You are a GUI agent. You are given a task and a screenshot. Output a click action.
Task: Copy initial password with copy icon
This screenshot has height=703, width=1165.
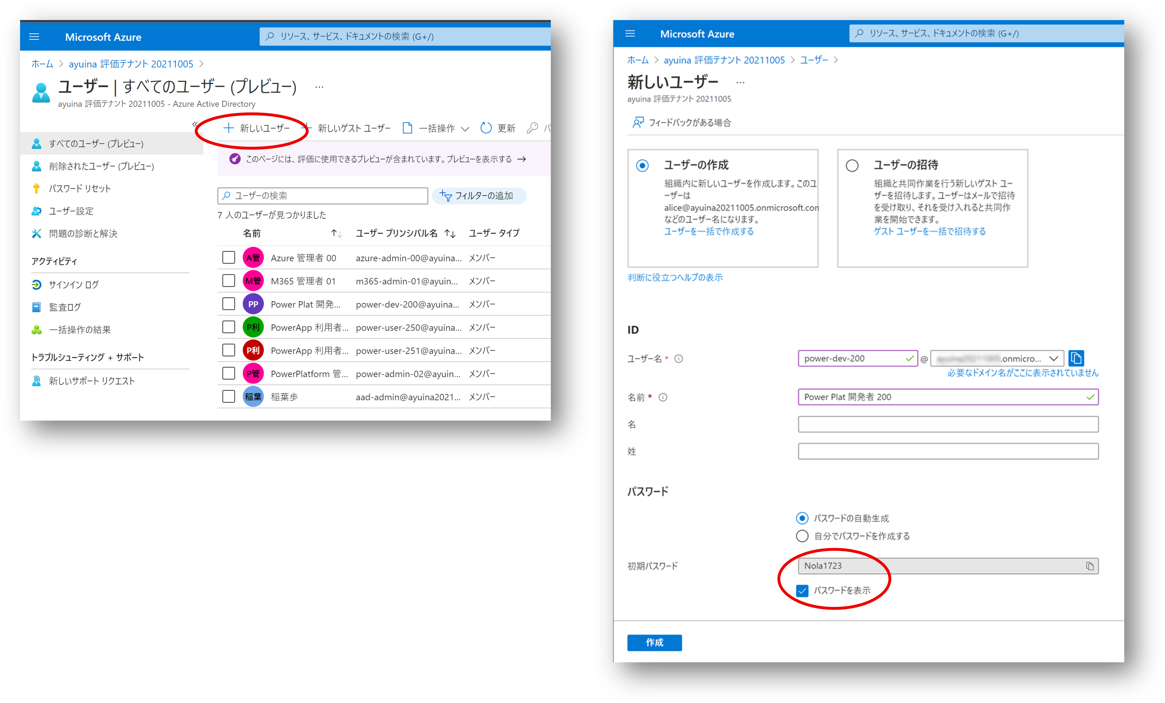point(1089,566)
